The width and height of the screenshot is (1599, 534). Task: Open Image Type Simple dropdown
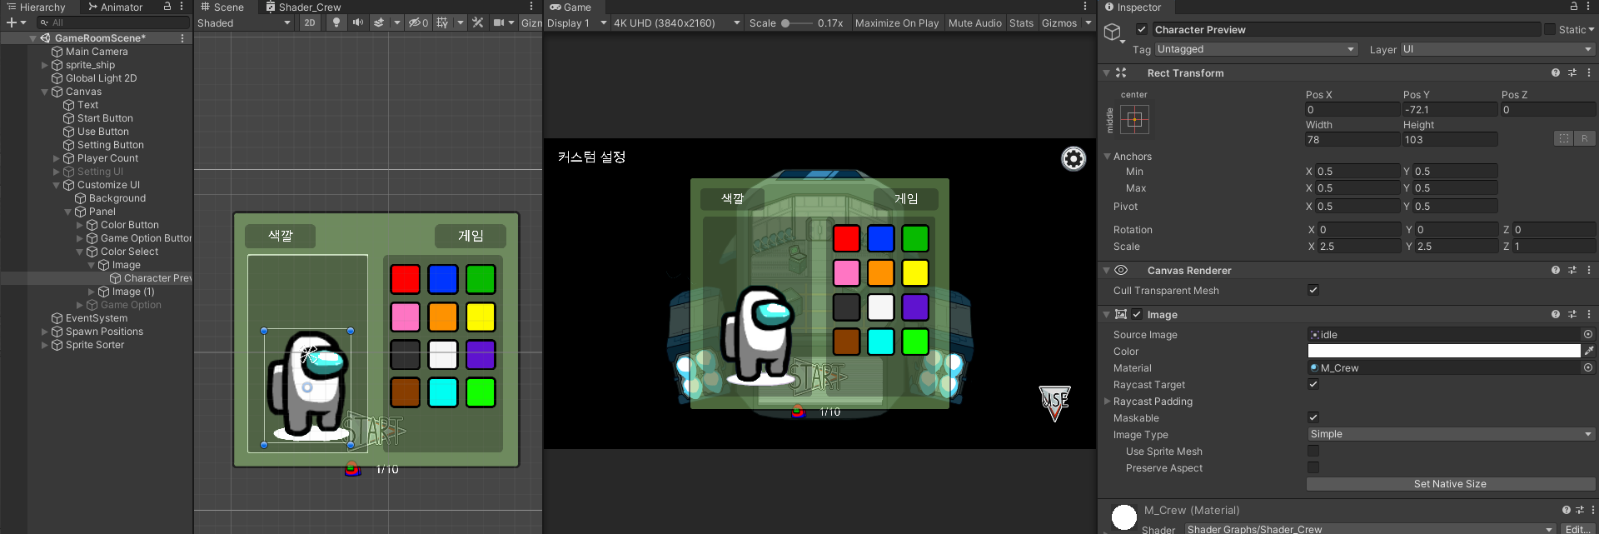(x=1451, y=434)
